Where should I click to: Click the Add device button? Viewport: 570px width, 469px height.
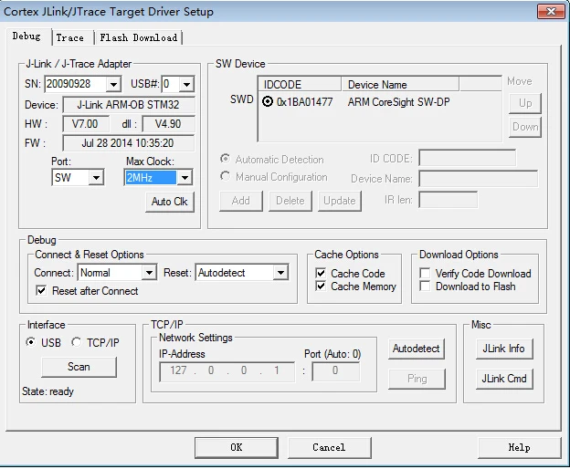point(240,201)
